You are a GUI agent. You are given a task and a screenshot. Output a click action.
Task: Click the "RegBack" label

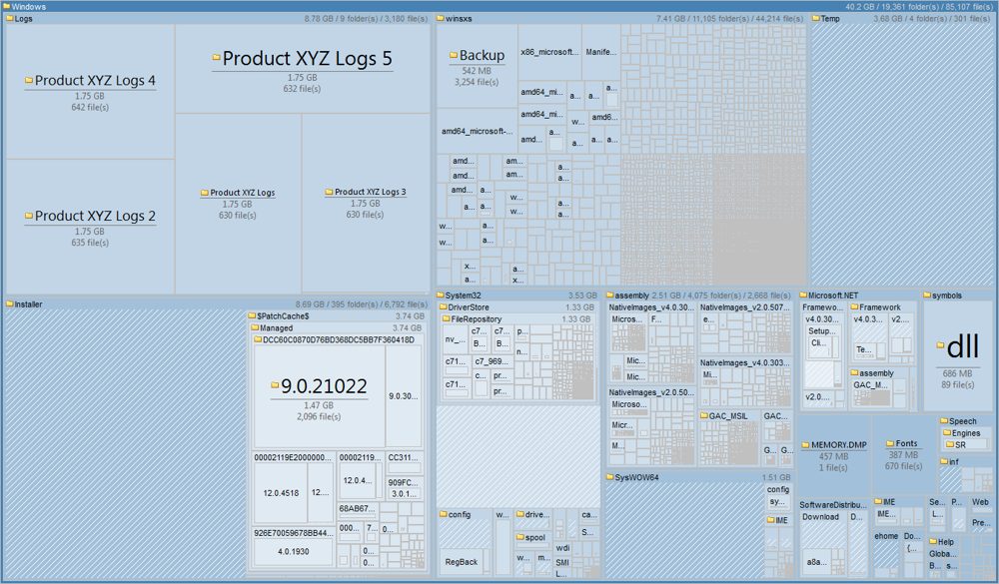[462, 562]
